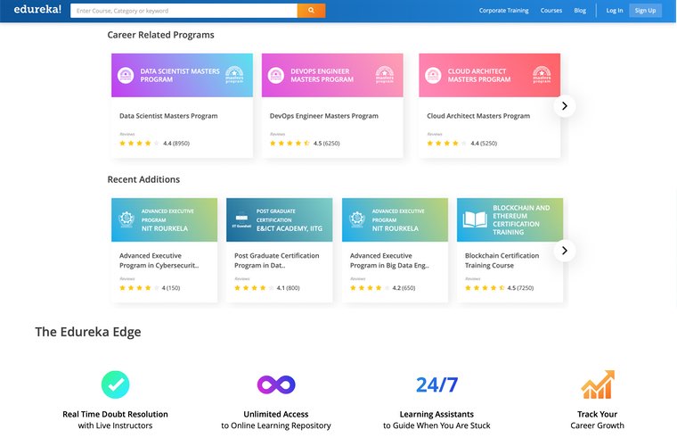
Task: Click the edureka! logo
Action: [x=37, y=10]
